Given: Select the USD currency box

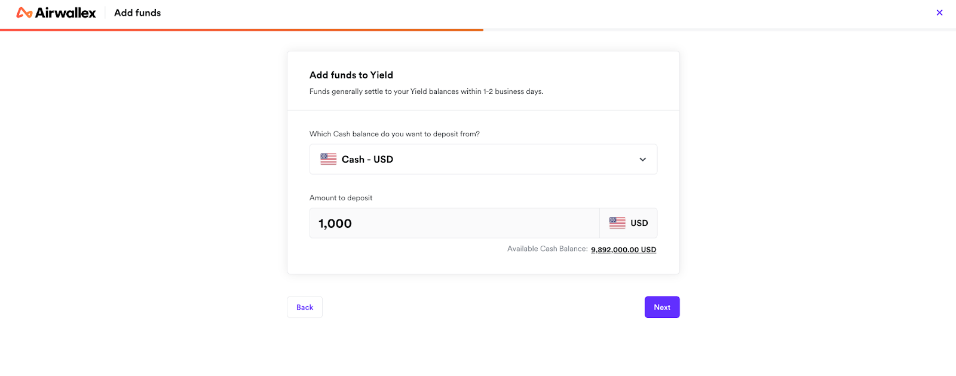Looking at the screenshot, I should [x=629, y=223].
